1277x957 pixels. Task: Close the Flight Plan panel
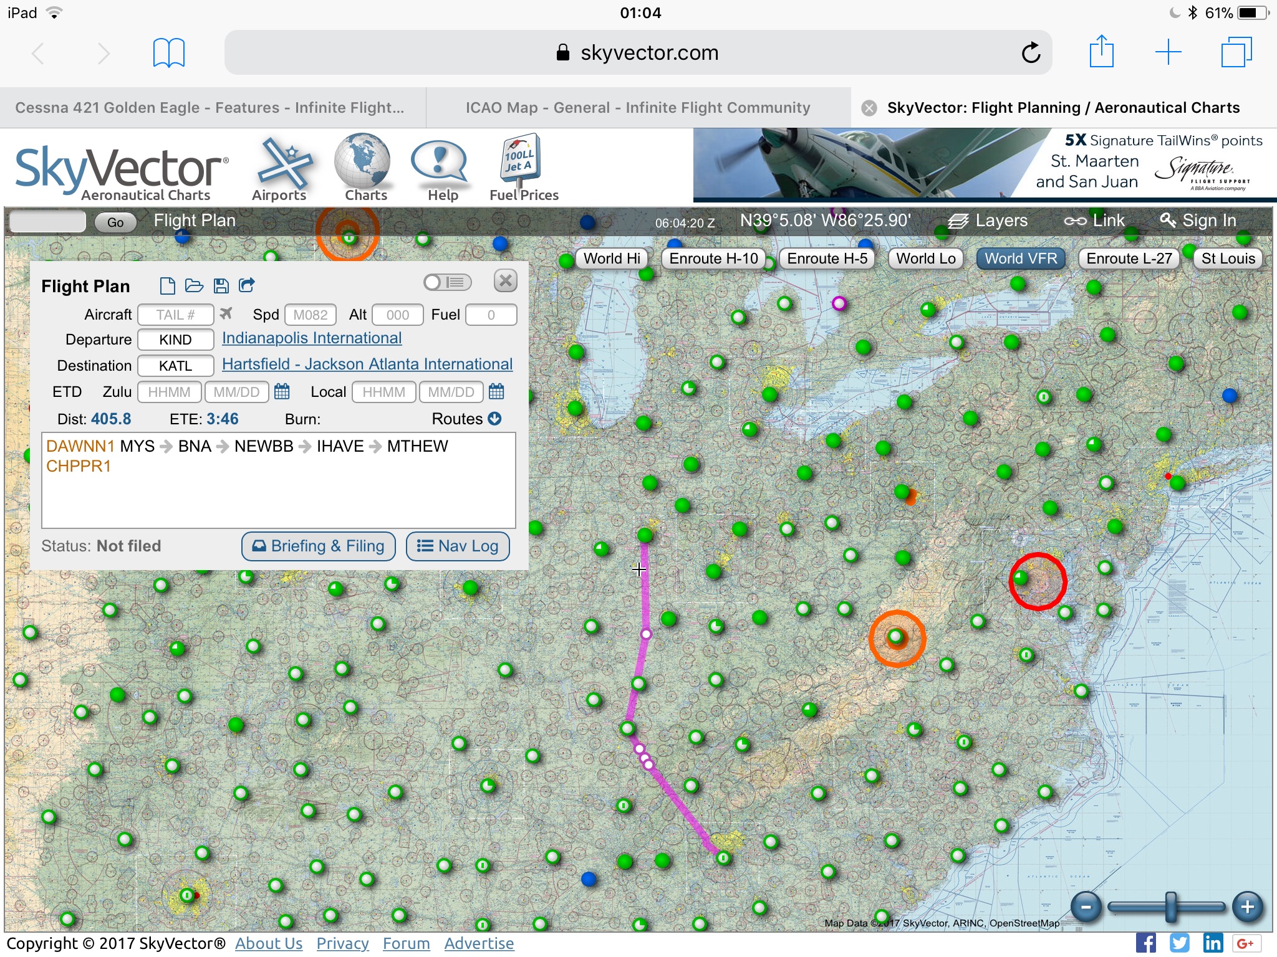(506, 281)
